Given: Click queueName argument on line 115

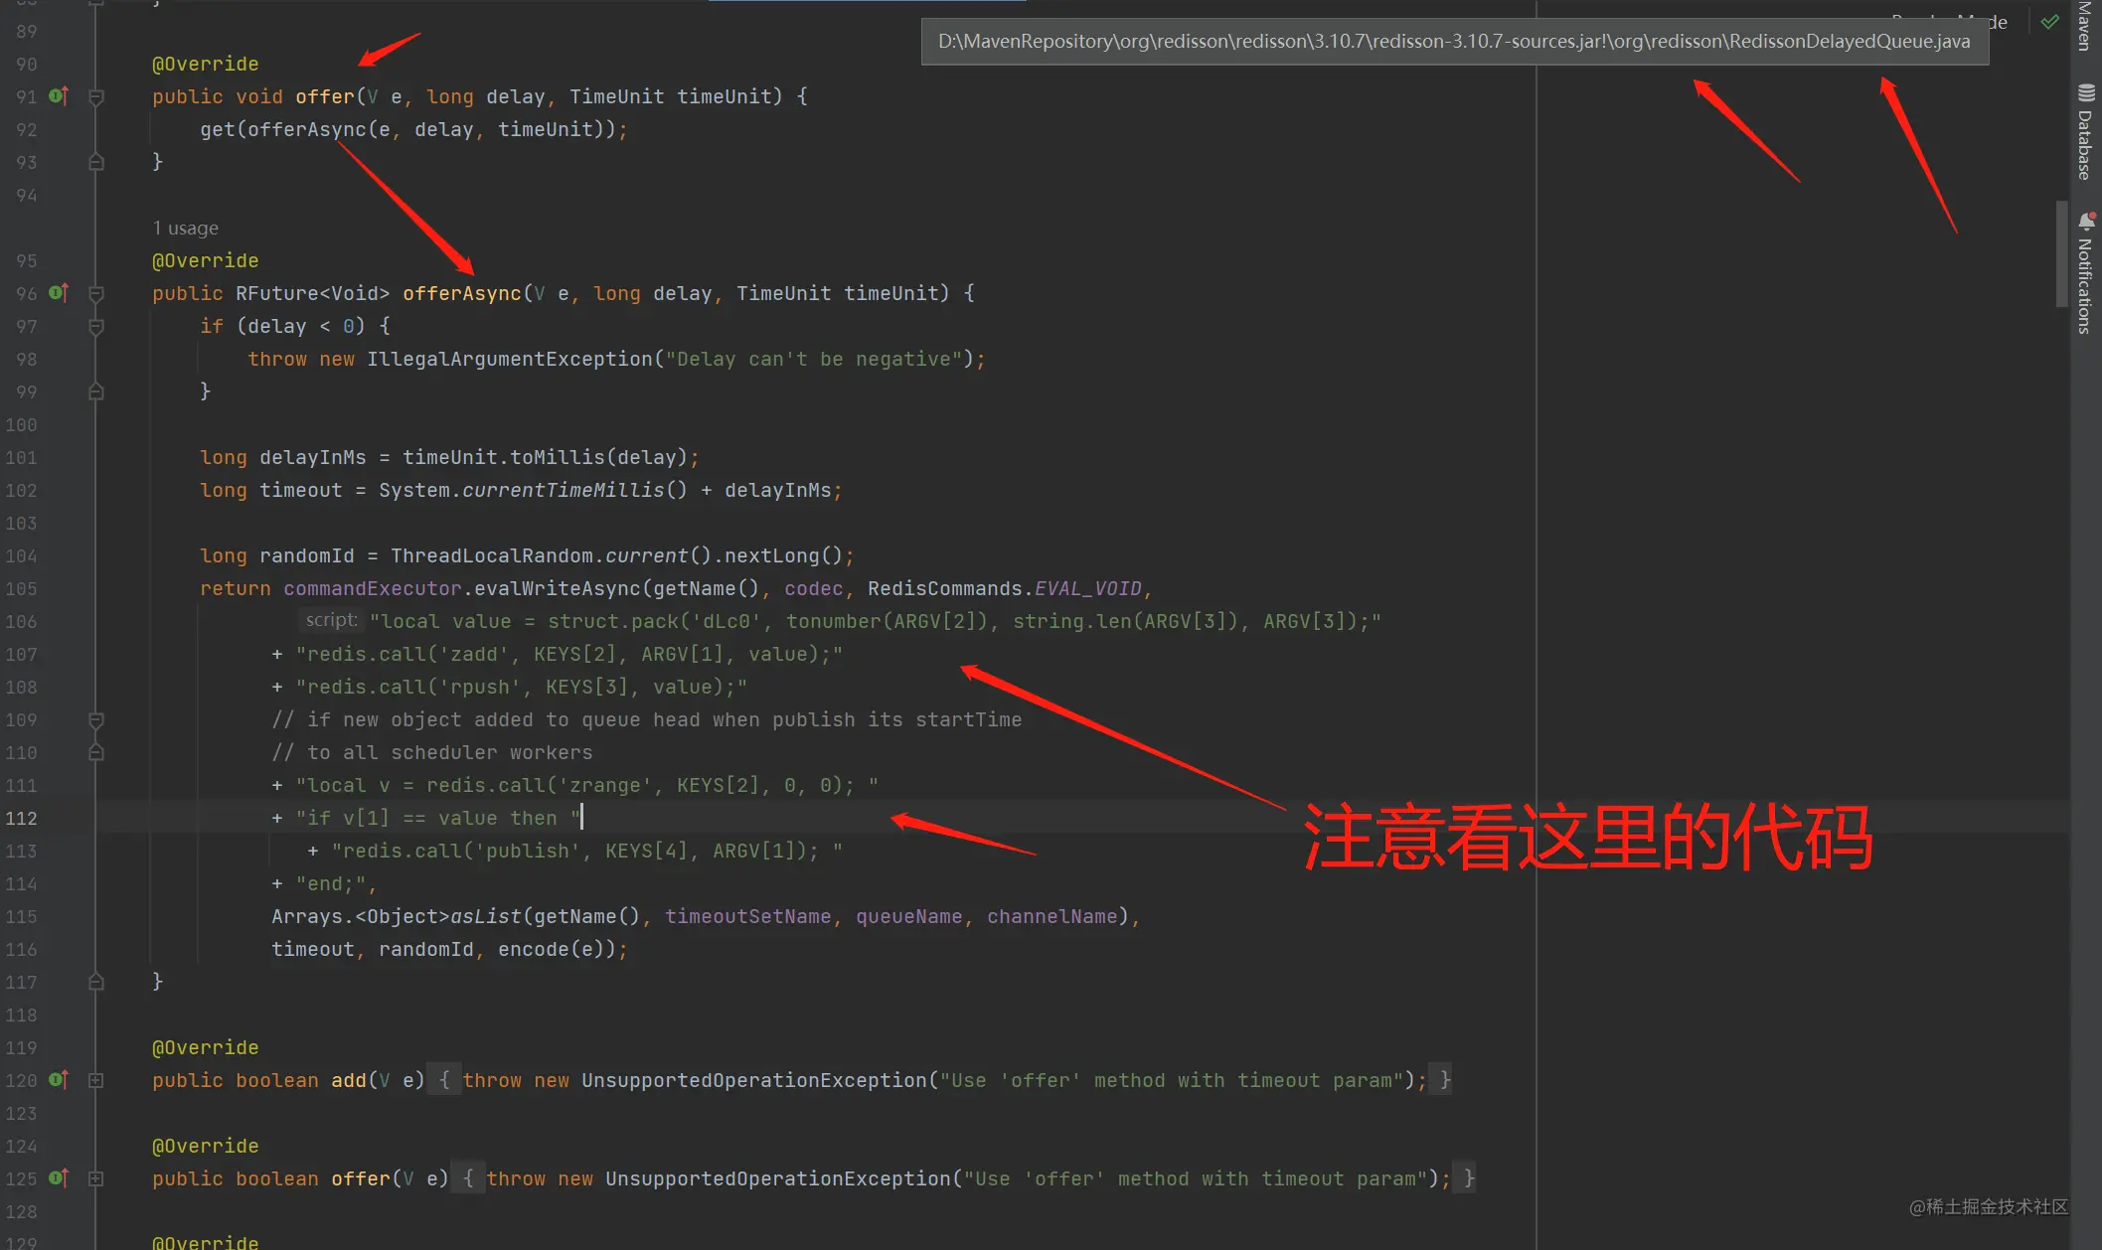Looking at the screenshot, I should coord(909,916).
